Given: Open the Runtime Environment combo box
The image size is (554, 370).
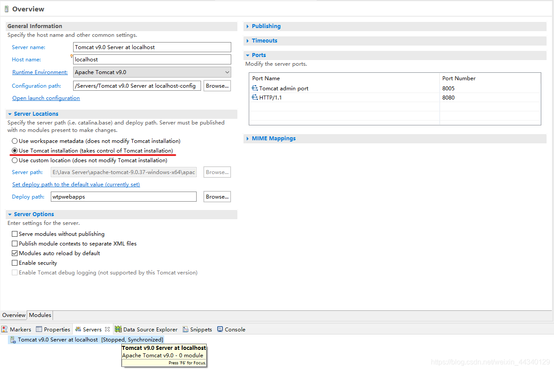Looking at the screenshot, I should point(152,72).
